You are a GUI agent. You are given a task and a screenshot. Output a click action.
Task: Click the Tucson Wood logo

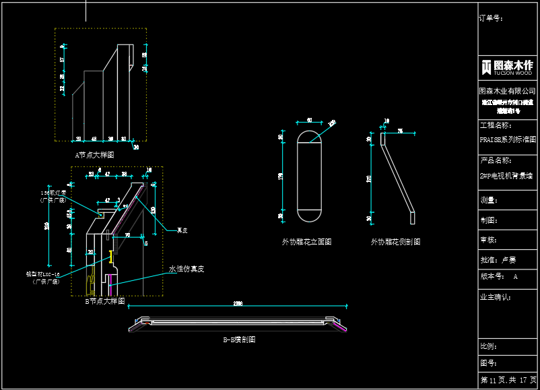[x=507, y=67]
